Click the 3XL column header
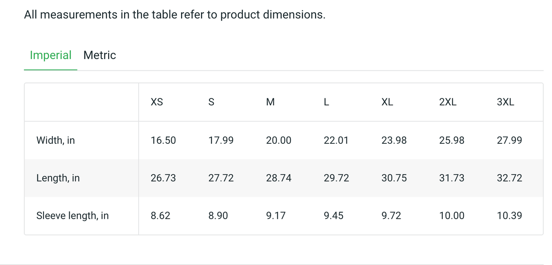552x265 pixels. point(505,102)
